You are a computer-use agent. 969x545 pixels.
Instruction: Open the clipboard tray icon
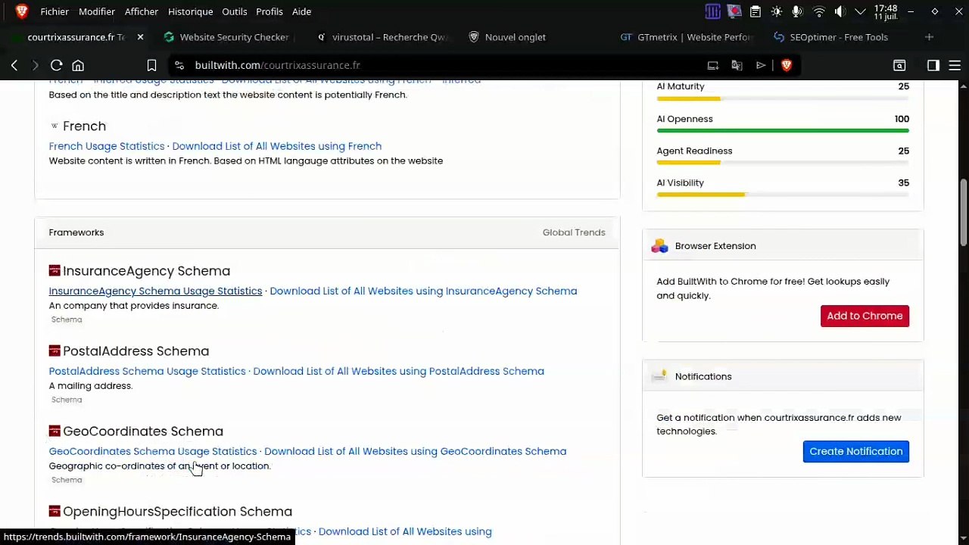pyautogui.click(x=756, y=11)
